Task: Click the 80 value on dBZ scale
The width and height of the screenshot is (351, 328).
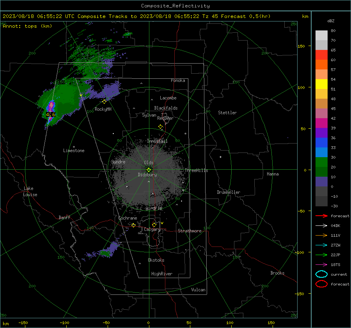Action: [333, 30]
